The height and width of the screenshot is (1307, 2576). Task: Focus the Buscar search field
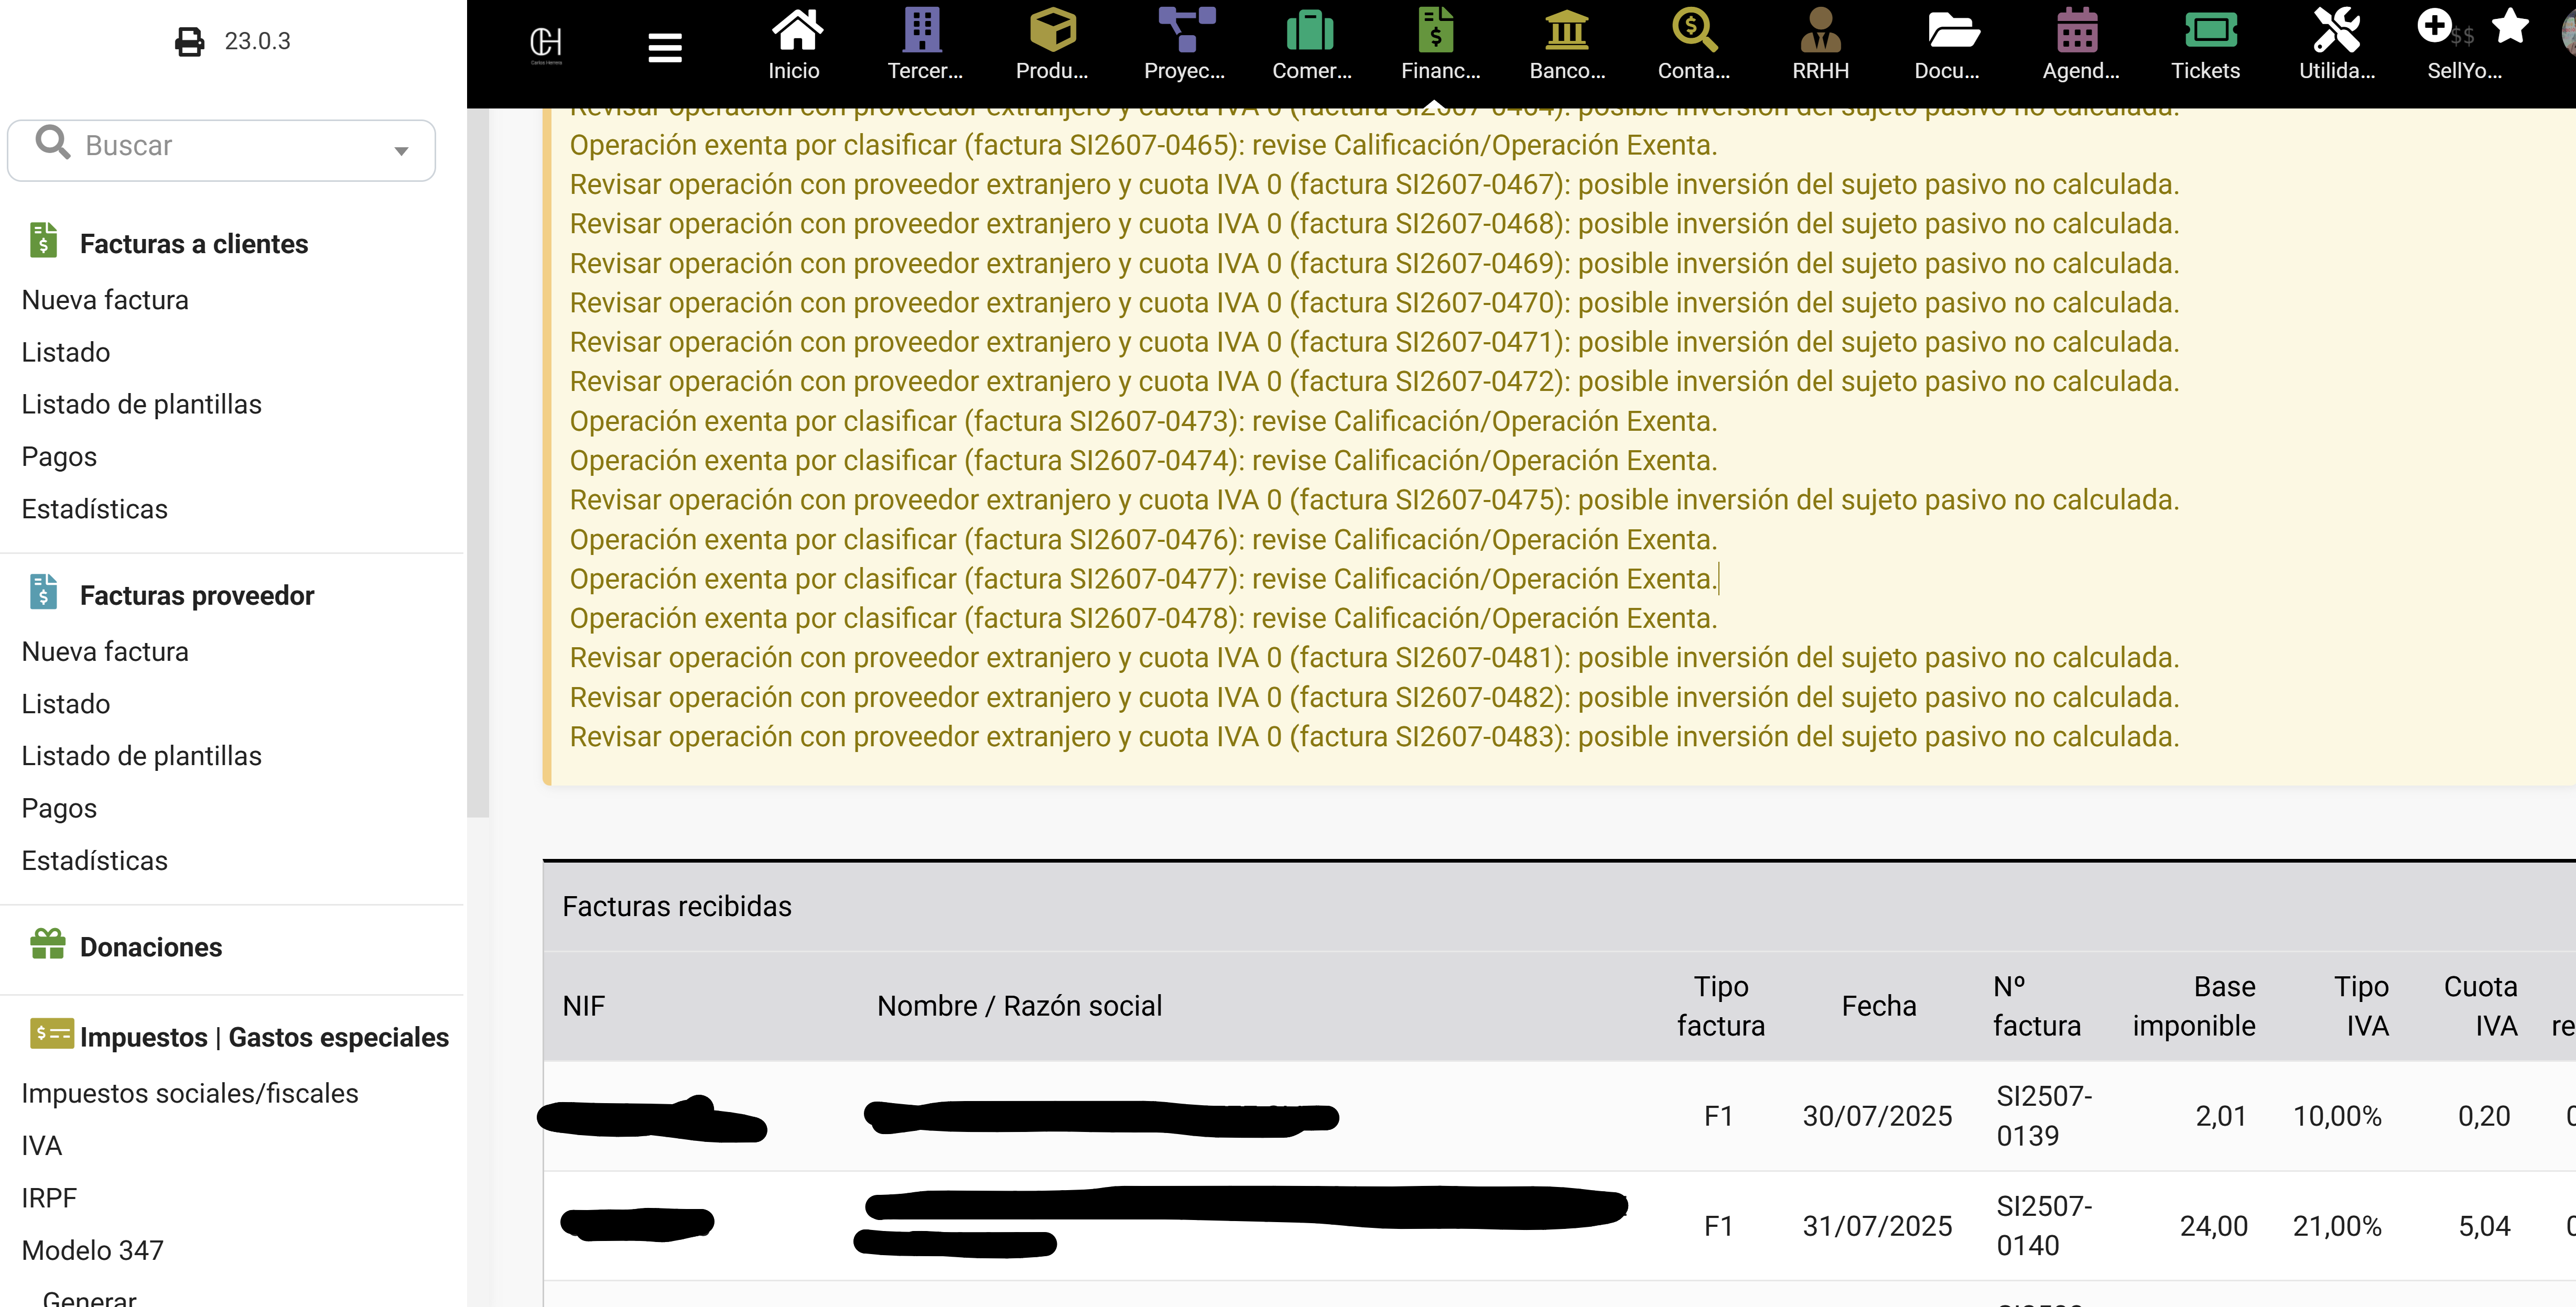(x=221, y=150)
